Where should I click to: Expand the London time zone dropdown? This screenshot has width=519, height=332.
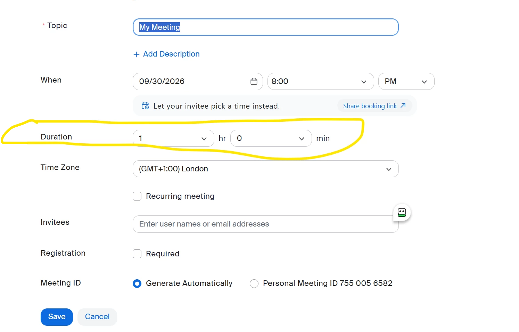266,169
